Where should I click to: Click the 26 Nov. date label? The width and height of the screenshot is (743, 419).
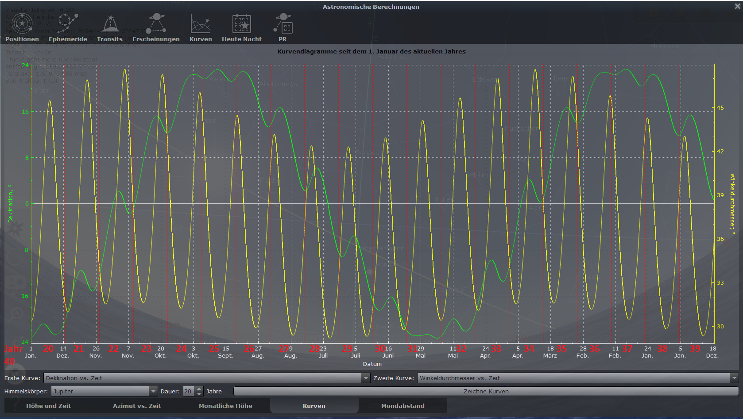(x=96, y=352)
